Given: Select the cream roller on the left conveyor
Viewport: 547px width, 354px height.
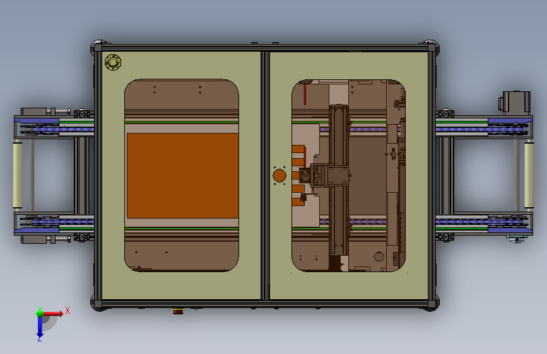Looking at the screenshot, I should (x=18, y=174).
